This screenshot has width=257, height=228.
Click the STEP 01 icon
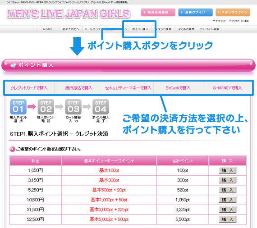[18, 107]
